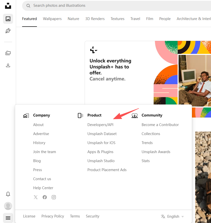Viewport: 211px width, 223px height.
Task: Click the hamburger menu icon
Action: coord(8,218)
